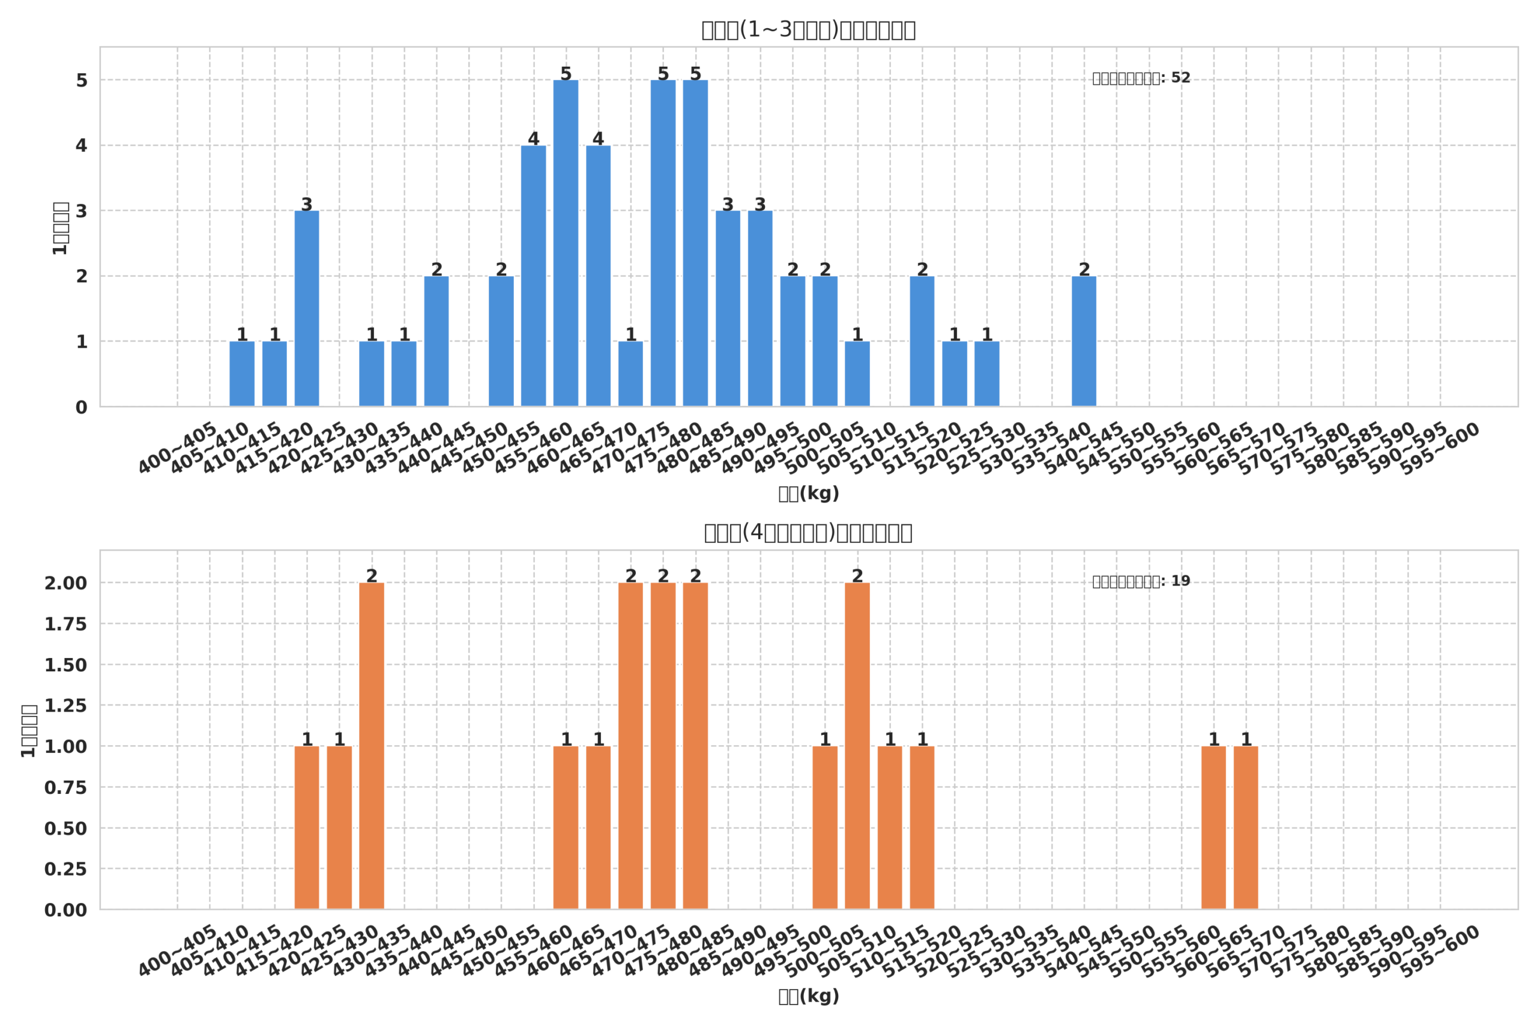Click the "1.50" y-axis tick label
The width and height of the screenshot is (1537, 1025).
[65, 665]
